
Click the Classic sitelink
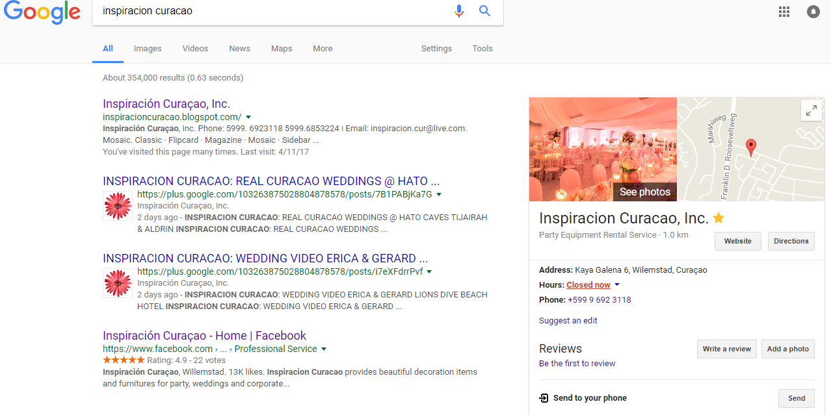(x=148, y=140)
